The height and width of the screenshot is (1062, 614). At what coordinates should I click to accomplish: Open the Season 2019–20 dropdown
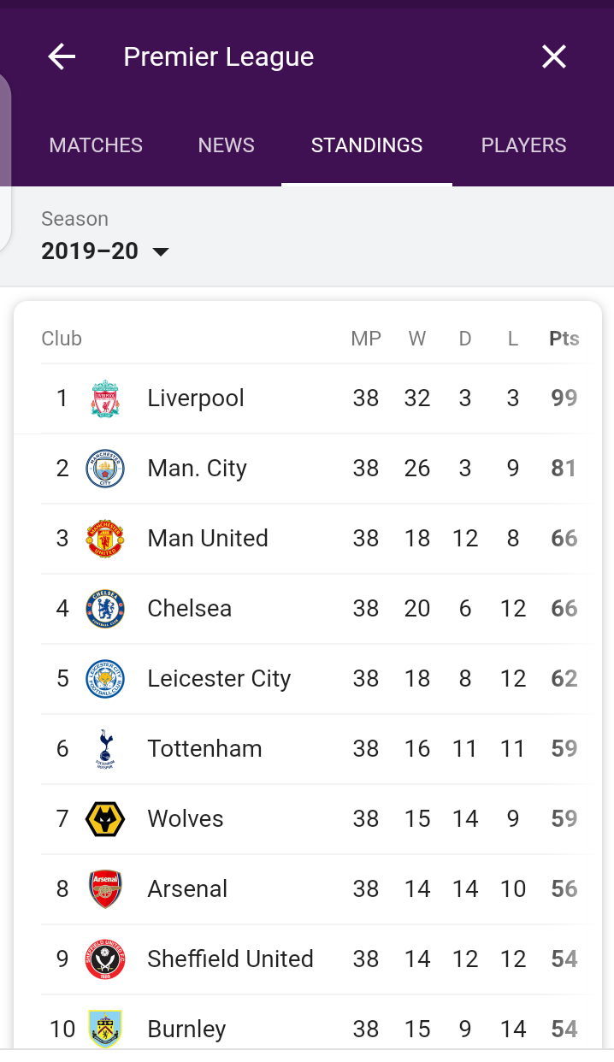(105, 251)
